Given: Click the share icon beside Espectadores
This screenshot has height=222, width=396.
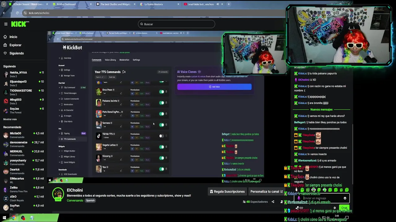Looking at the screenshot, I should pos(273,202).
